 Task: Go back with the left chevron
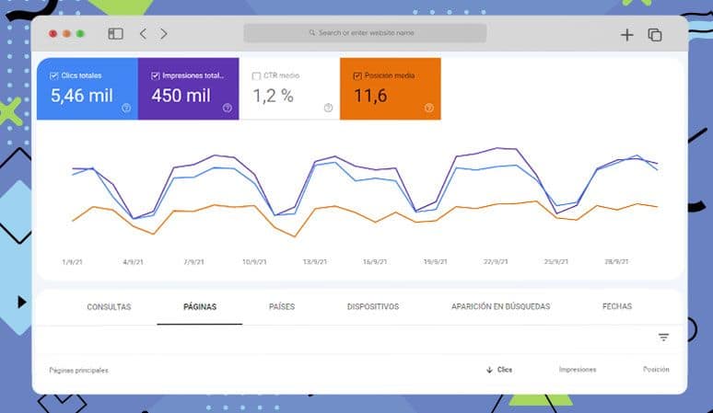143,34
